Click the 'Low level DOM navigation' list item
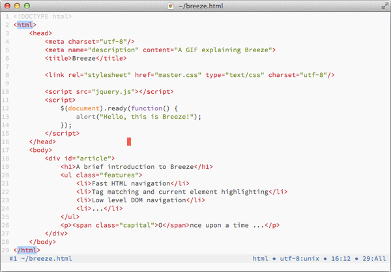The image size is (391, 272). click(141, 200)
